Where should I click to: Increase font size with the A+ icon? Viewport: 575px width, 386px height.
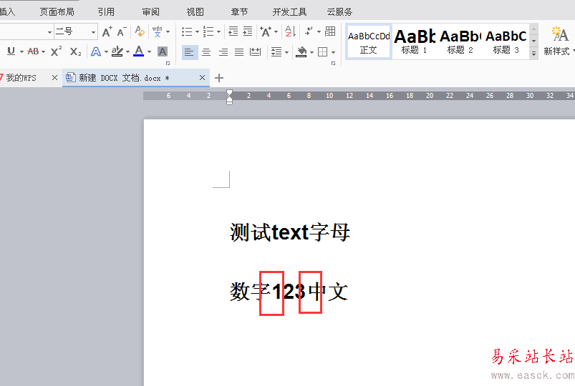(107, 32)
